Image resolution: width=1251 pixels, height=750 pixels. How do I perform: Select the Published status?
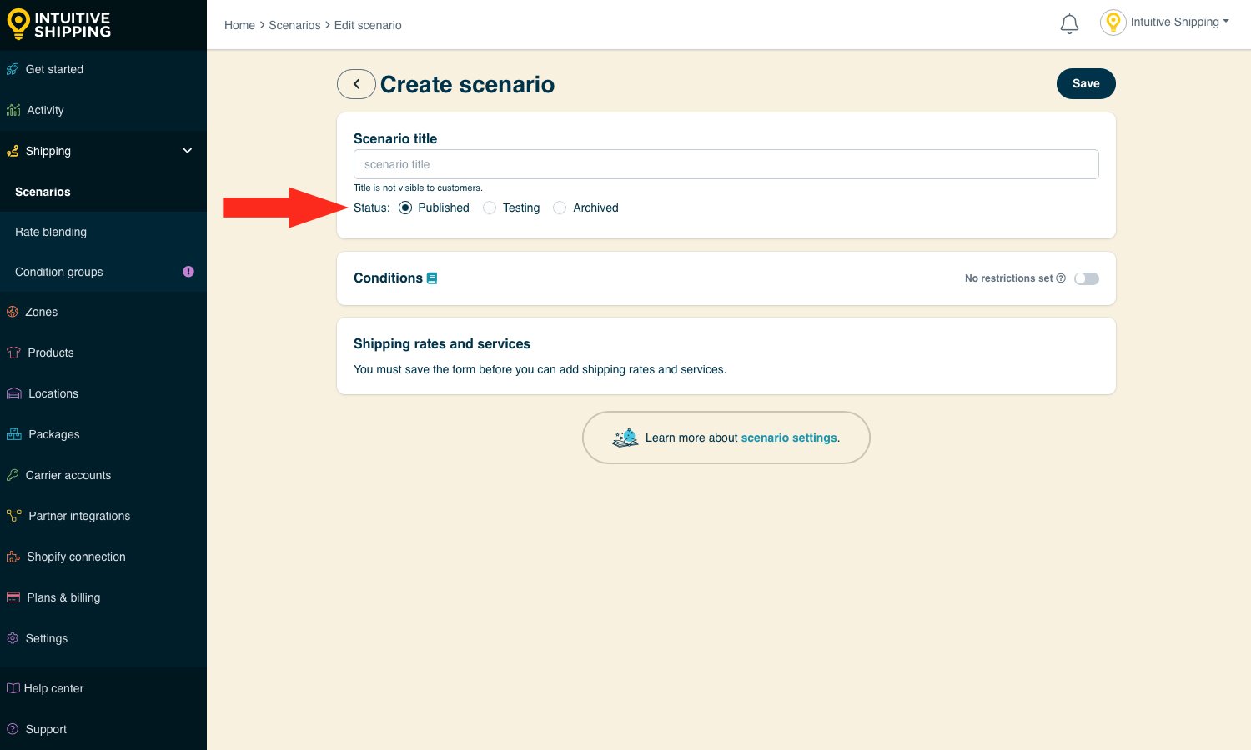pyautogui.click(x=405, y=207)
